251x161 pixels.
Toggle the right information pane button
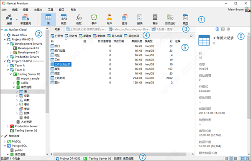click(x=248, y=158)
